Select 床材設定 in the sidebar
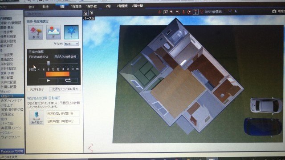 pyautogui.click(x=7, y=64)
